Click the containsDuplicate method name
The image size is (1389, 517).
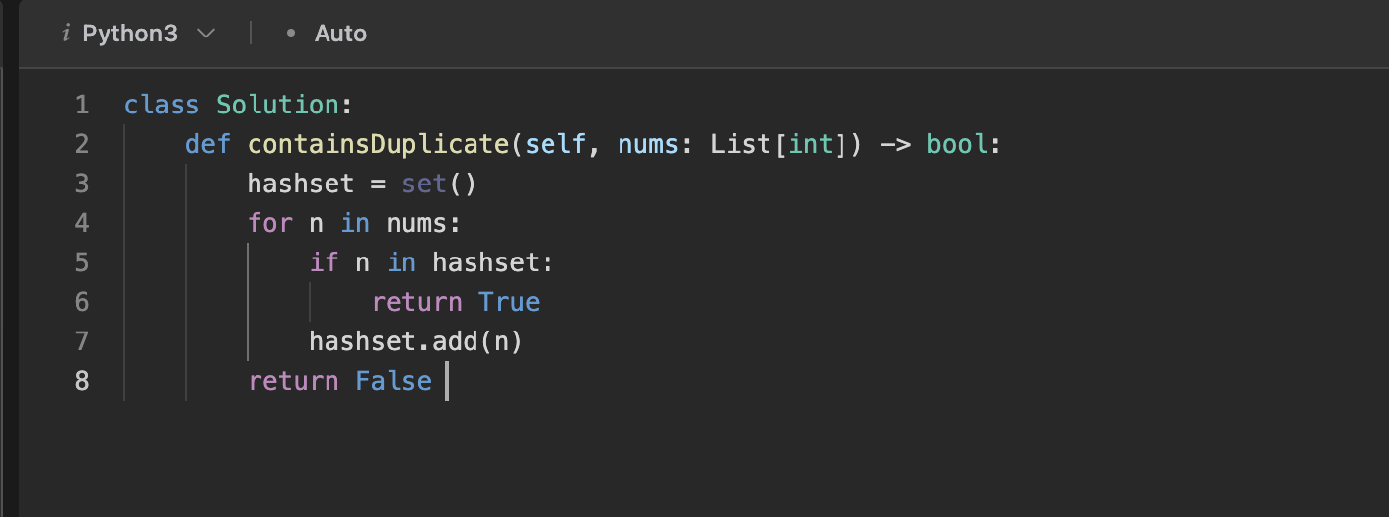(x=378, y=145)
